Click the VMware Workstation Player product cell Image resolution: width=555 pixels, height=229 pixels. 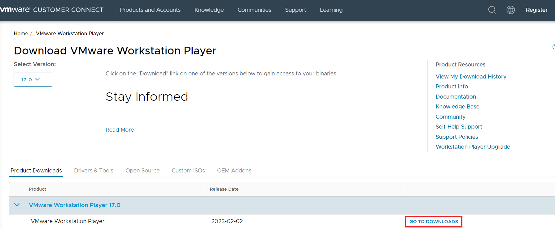tap(68, 221)
